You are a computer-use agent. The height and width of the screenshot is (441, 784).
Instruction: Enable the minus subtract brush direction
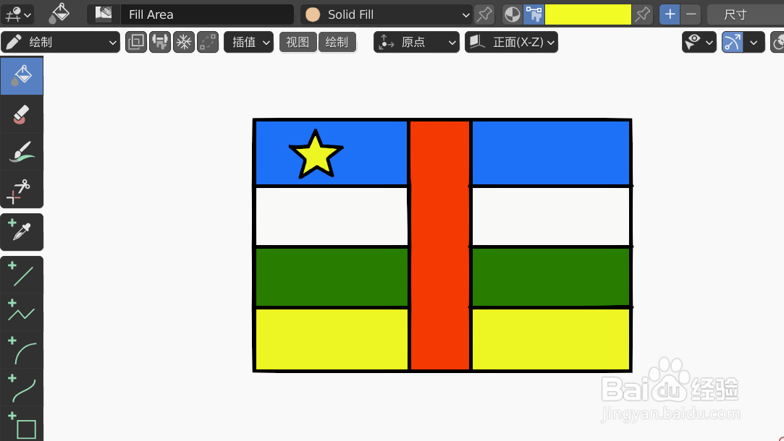pyautogui.click(x=691, y=14)
